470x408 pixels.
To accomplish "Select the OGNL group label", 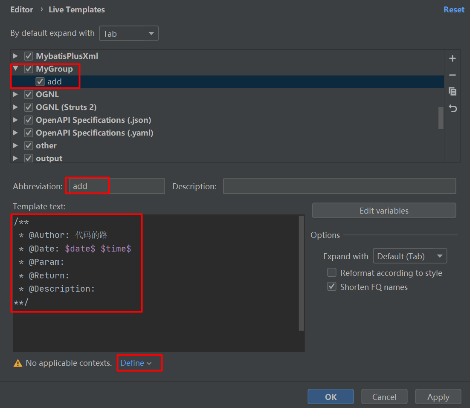I will (47, 94).
